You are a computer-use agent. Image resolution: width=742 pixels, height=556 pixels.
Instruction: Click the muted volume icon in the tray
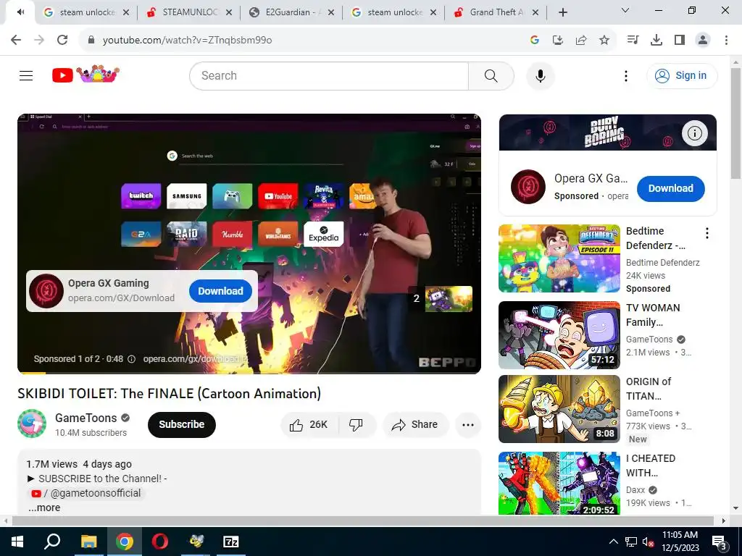pyautogui.click(x=649, y=542)
